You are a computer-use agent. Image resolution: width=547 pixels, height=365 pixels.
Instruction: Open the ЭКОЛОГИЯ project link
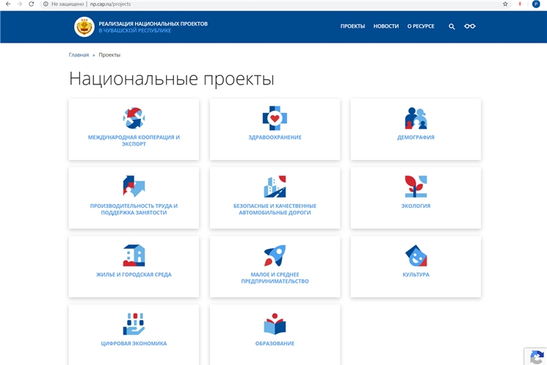coord(416,206)
